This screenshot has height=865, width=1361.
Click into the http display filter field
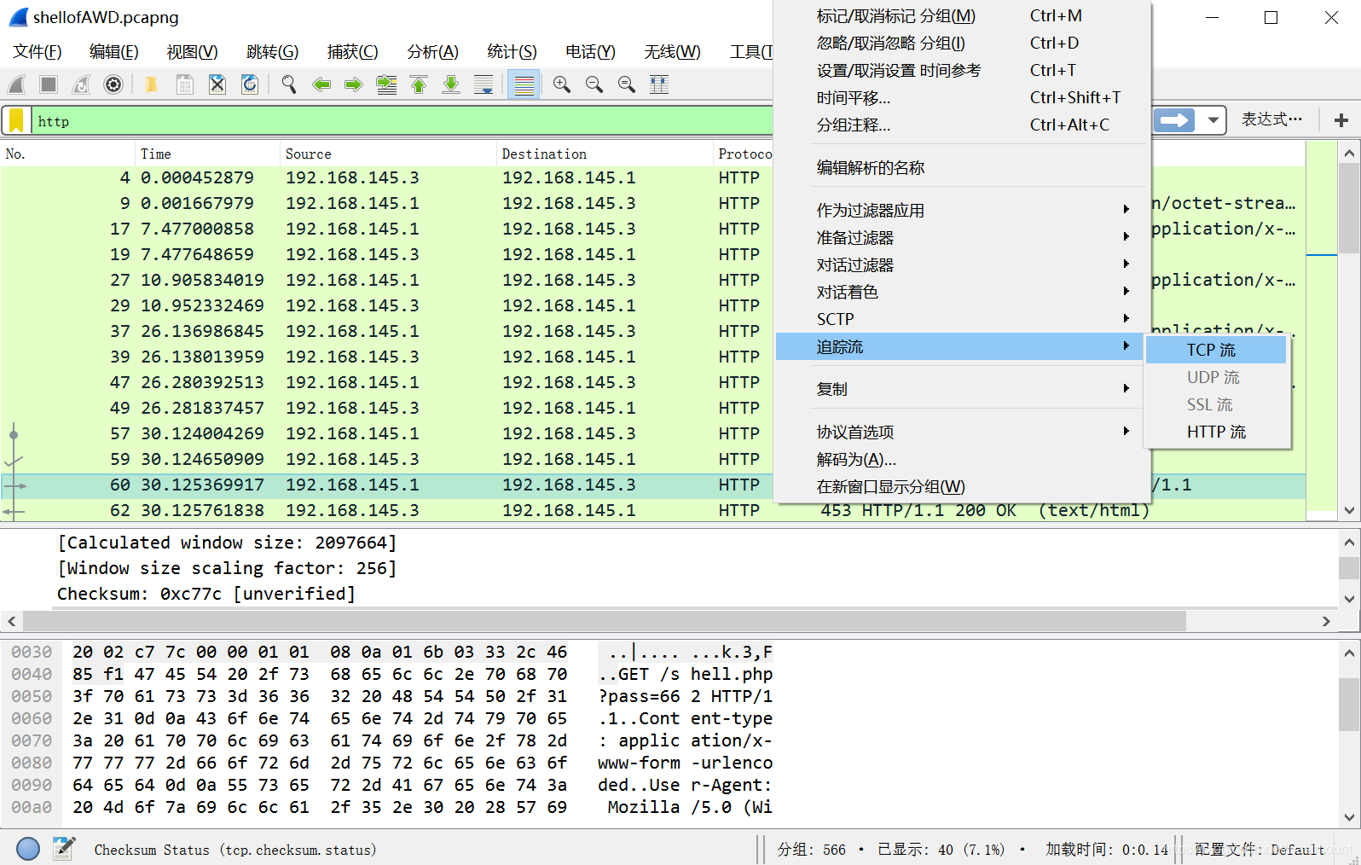[x=401, y=121]
